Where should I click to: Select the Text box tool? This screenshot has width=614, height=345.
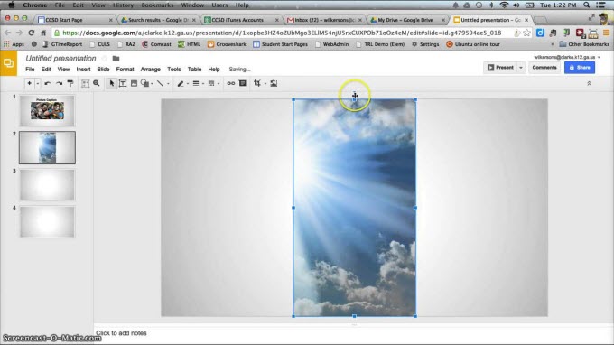(x=123, y=83)
